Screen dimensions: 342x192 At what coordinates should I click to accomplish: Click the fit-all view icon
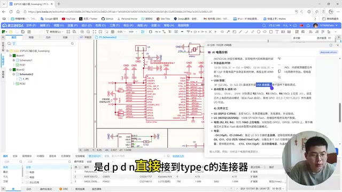[95, 32]
